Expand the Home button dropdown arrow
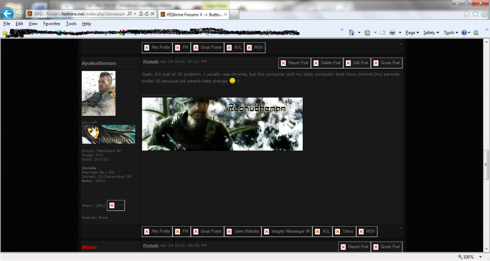 click(359, 33)
